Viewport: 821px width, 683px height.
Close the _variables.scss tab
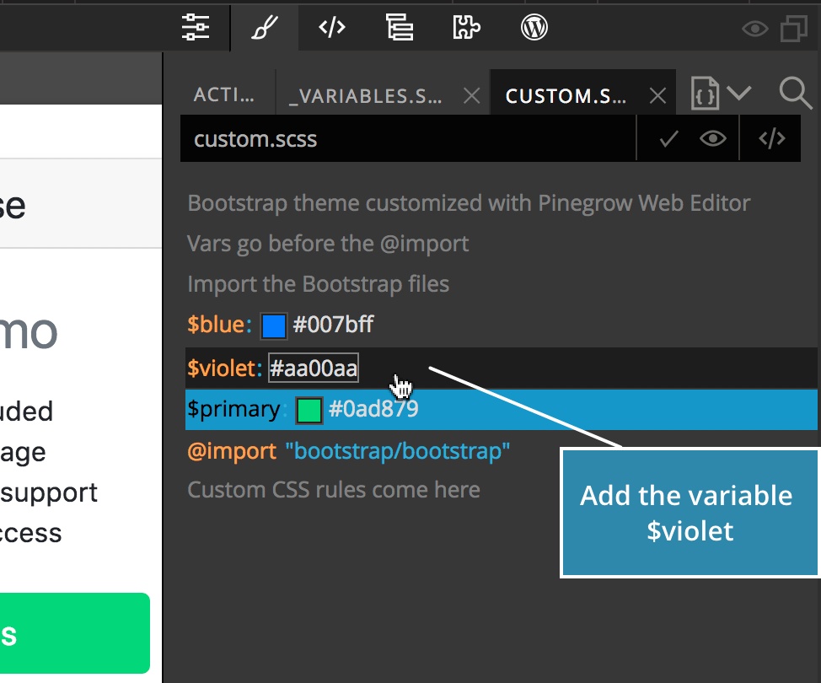pyautogui.click(x=472, y=96)
